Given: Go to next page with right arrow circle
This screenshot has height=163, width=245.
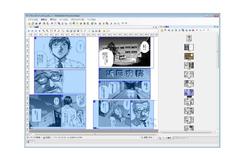Looking at the screenshot, I should (36, 31).
